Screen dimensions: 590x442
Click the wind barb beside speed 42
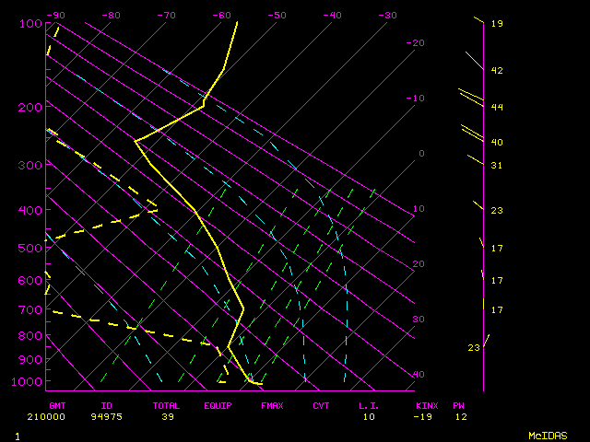click(x=474, y=62)
